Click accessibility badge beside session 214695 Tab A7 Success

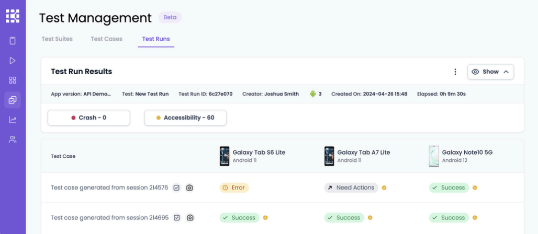click(x=370, y=218)
